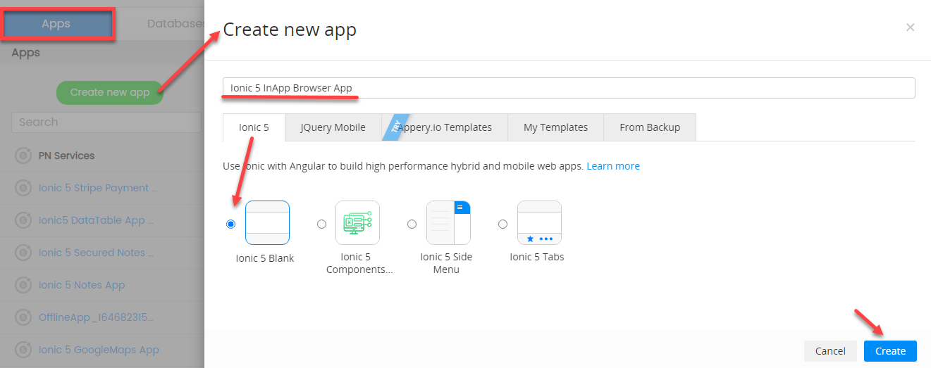The image size is (931, 368).
Task: Click the blue Create button
Action: click(x=890, y=351)
